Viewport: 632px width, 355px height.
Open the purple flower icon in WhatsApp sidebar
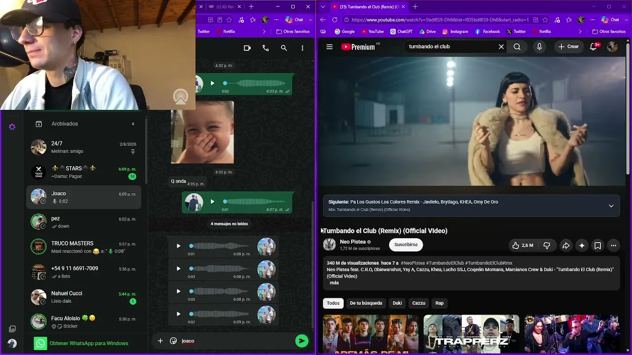(12, 127)
